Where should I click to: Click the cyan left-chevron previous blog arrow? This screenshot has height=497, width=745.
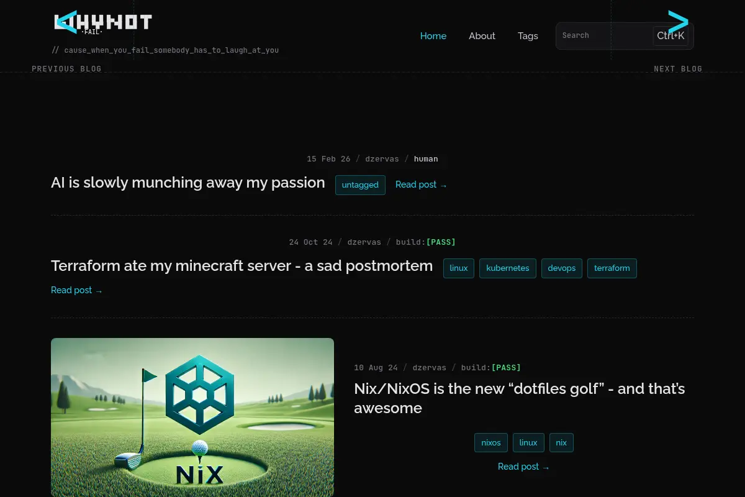pos(66,22)
